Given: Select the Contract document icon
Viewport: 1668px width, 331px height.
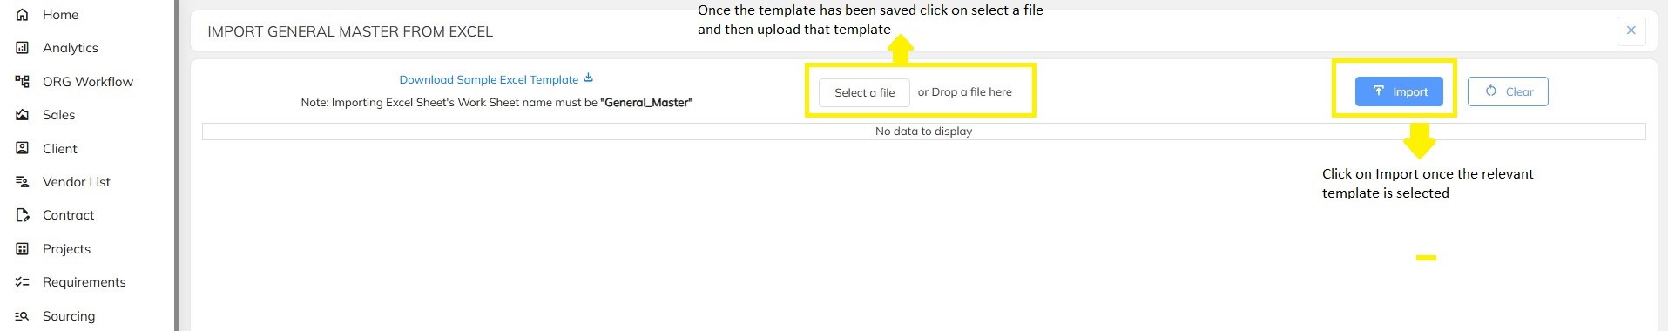Looking at the screenshot, I should [23, 215].
